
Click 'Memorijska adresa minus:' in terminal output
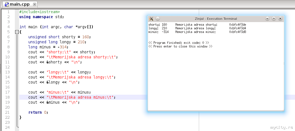(x=195, y=32)
